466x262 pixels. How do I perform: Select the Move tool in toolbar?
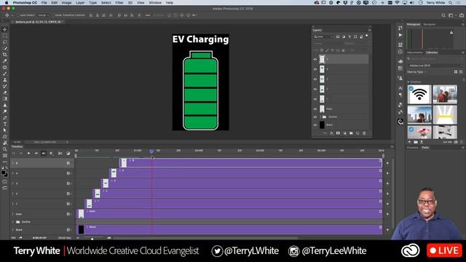point(5,29)
